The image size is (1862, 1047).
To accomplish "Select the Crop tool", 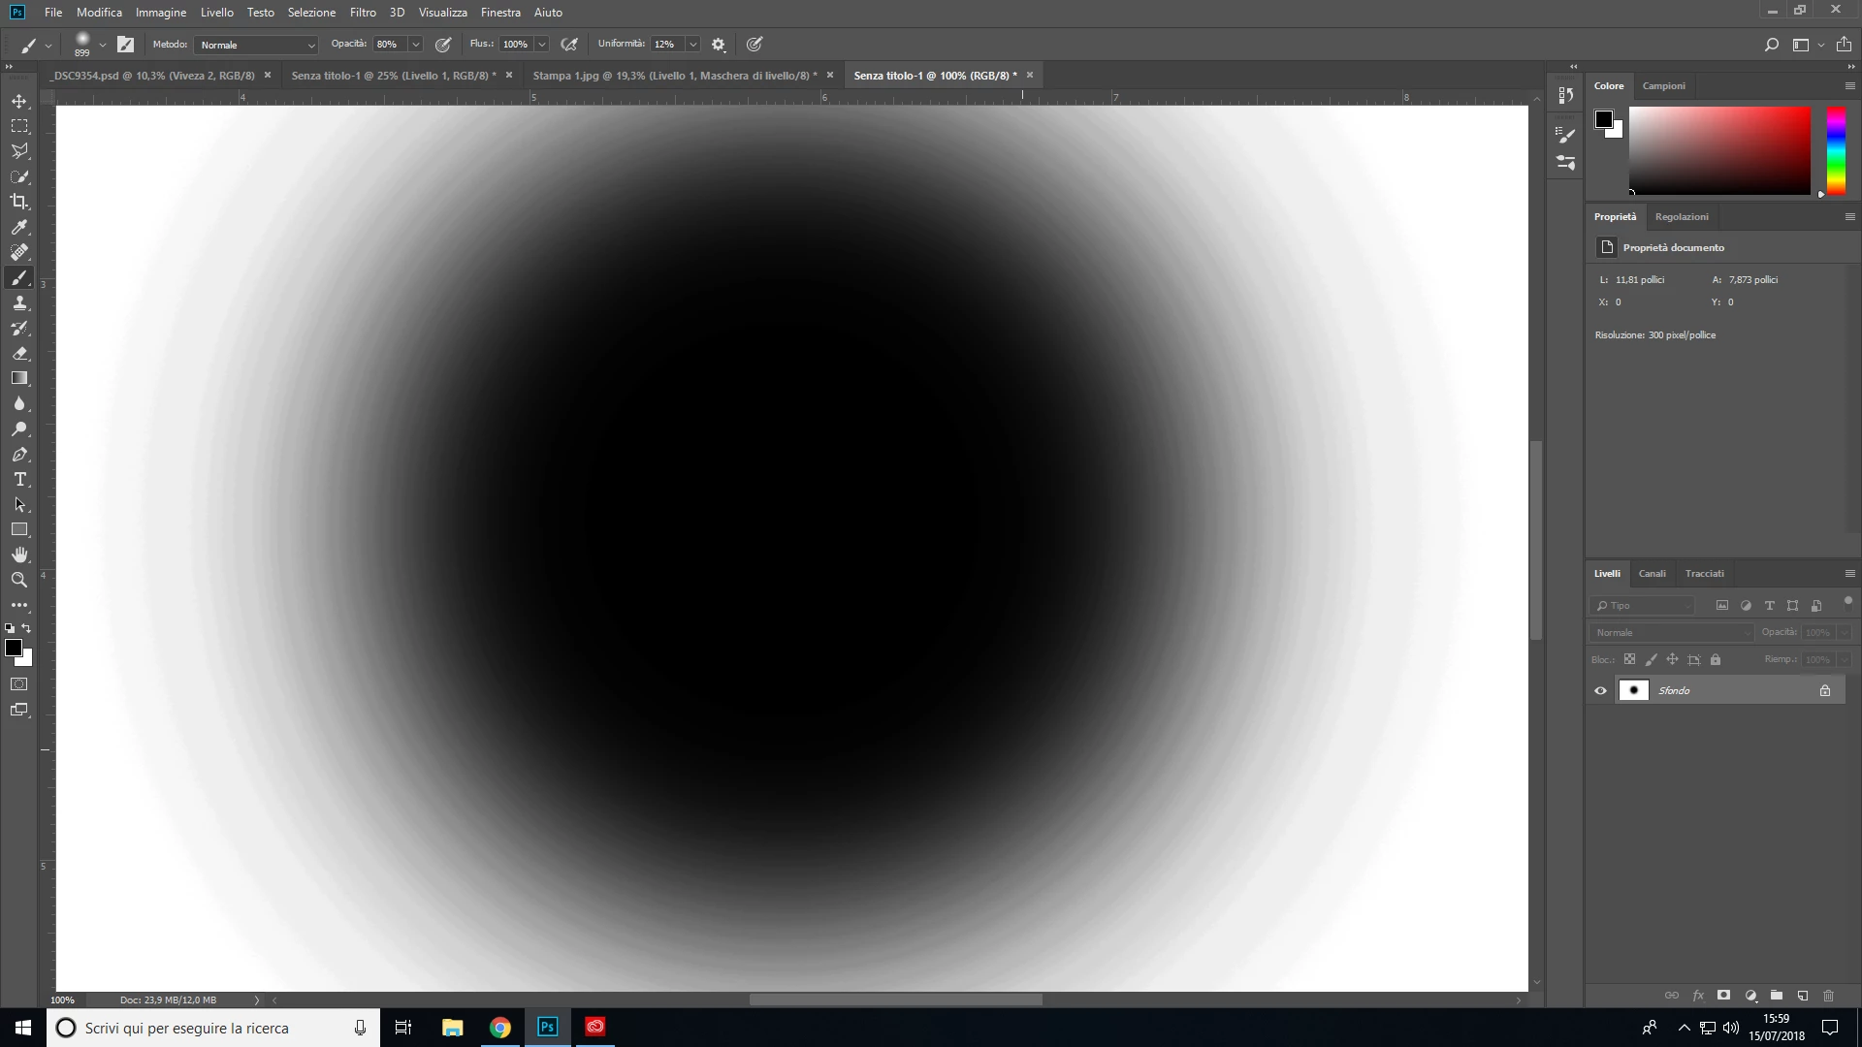I will pos(19,202).
